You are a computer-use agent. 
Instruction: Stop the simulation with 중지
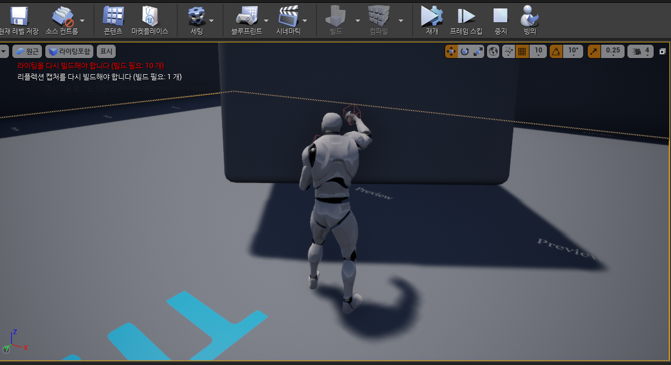point(500,21)
